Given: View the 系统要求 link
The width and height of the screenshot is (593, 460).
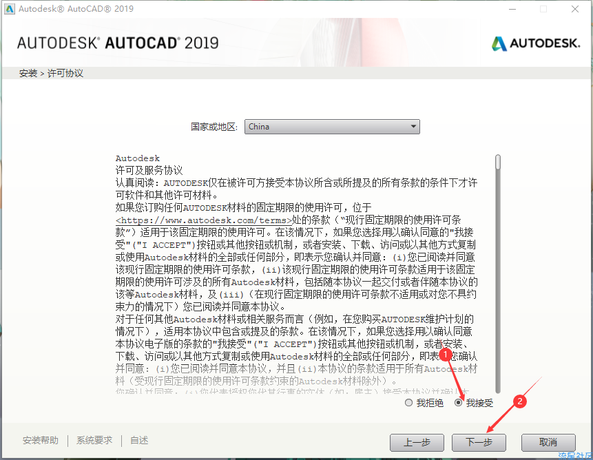Looking at the screenshot, I should click(94, 440).
